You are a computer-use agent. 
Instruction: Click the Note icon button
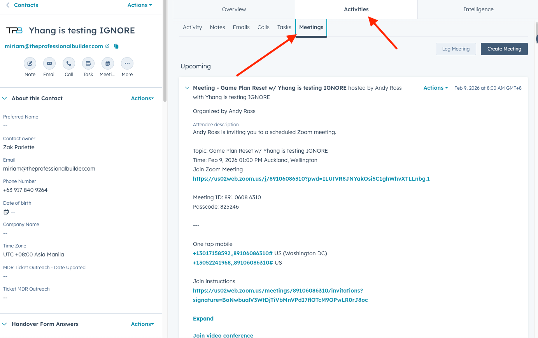[x=30, y=63]
